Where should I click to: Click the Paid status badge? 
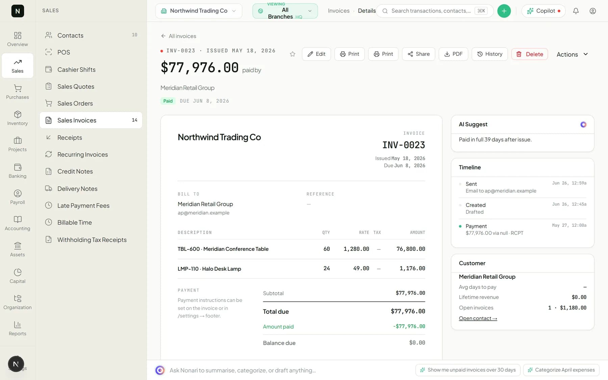[x=168, y=101]
